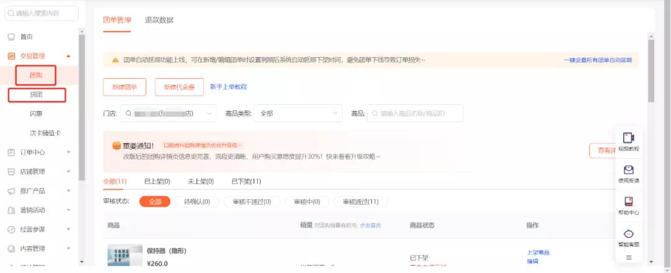
Task: Click the 经营参谋 icon in sidebar
Action: 12,230
